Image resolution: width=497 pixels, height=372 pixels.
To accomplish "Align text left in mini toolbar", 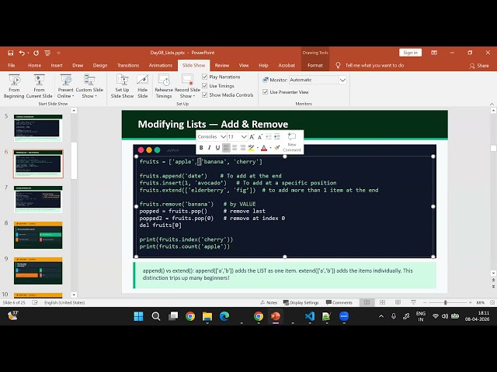I will coord(226,148).
